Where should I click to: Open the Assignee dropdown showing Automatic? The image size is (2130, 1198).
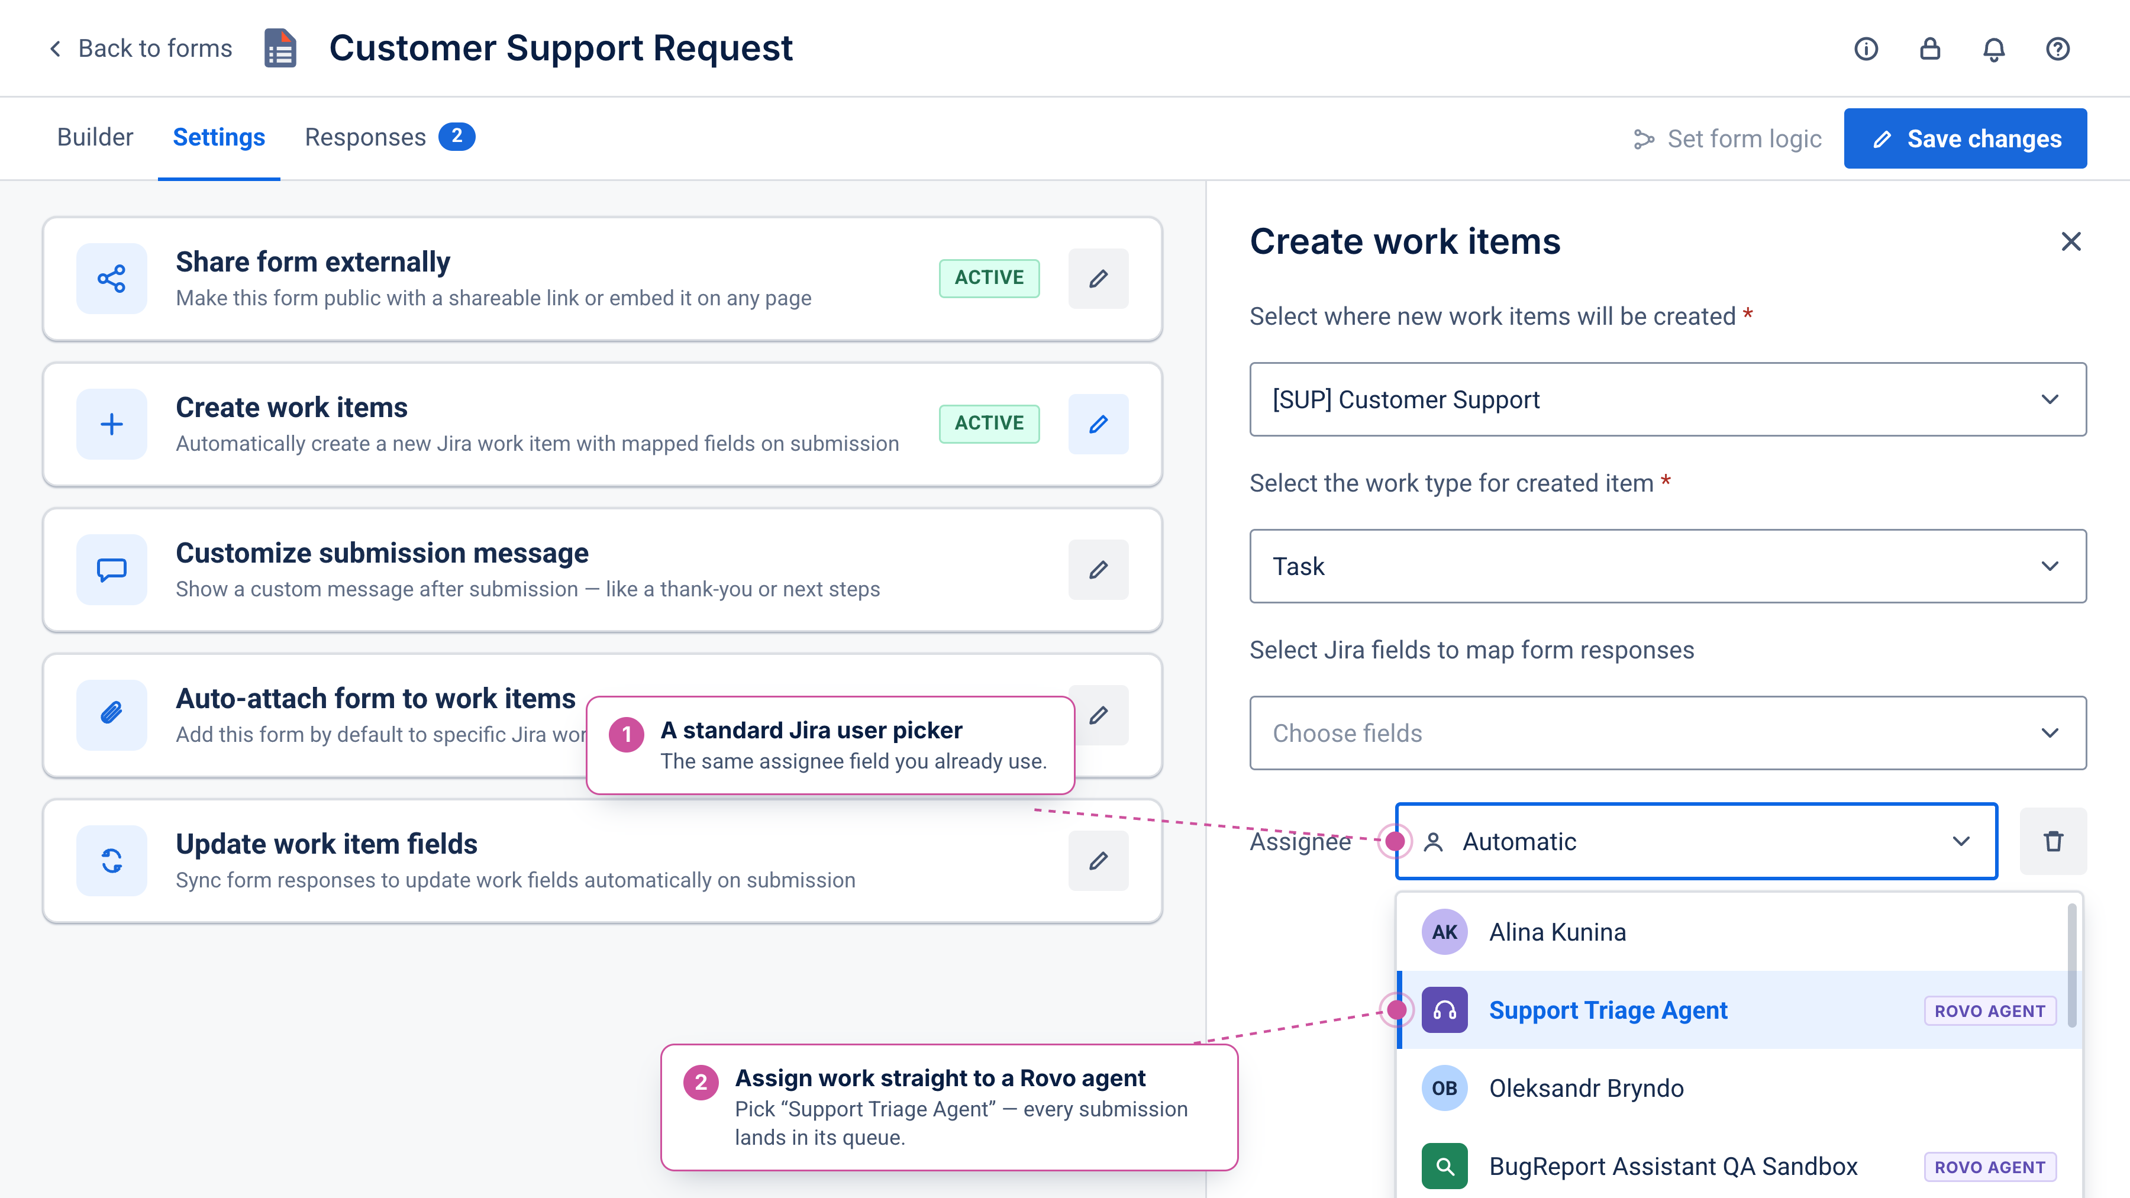coord(1696,841)
